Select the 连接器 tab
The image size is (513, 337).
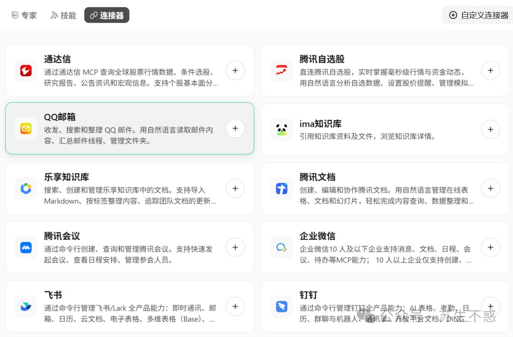(107, 15)
